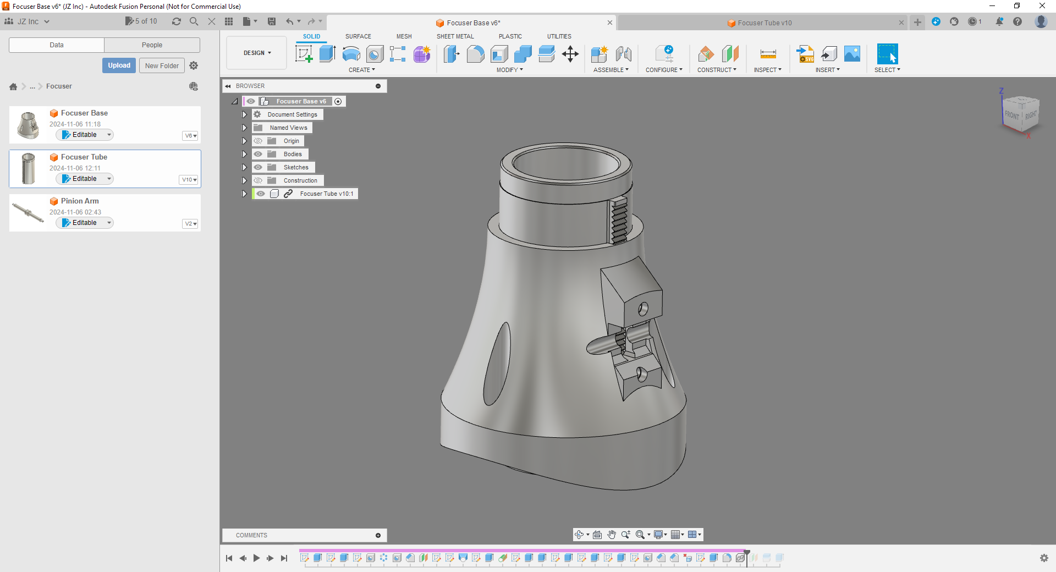Select the Create Form tool
This screenshot has width=1056, height=572.
[x=422, y=54]
